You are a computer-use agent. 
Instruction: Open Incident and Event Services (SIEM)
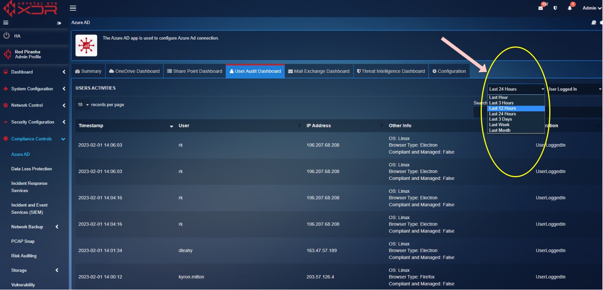29,209
